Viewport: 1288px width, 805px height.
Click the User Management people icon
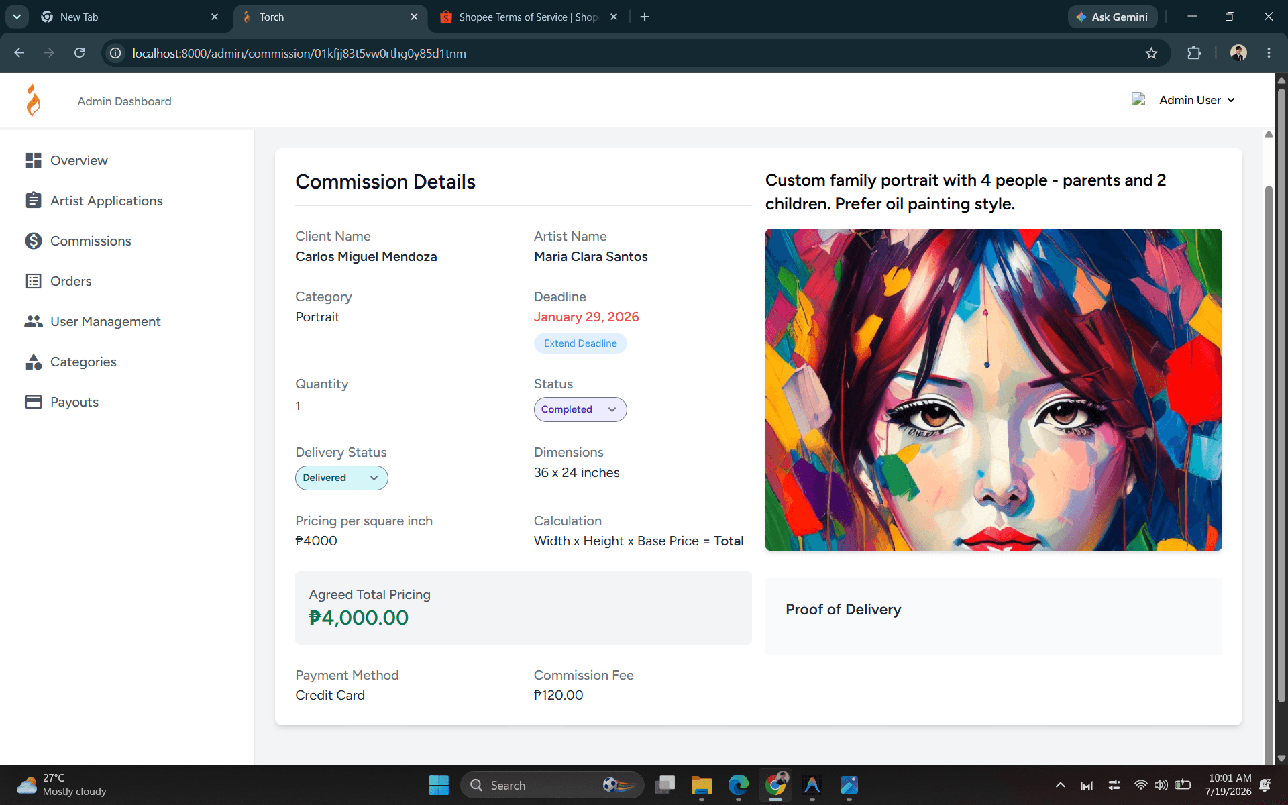[34, 321]
